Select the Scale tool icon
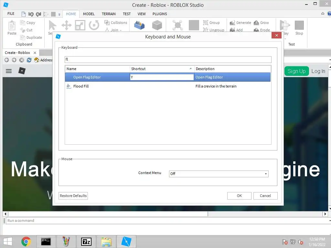 (x=80, y=25)
